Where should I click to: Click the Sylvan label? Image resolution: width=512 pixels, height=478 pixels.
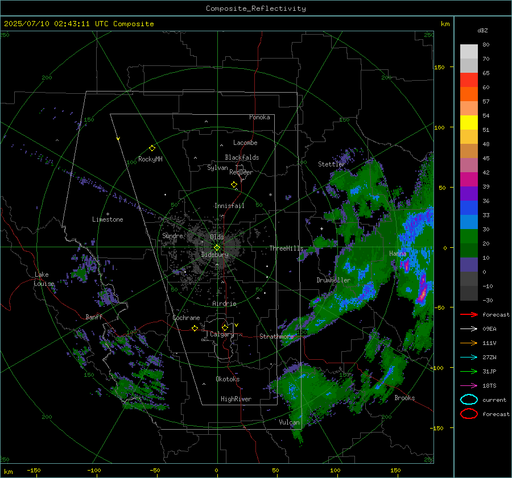click(217, 168)
